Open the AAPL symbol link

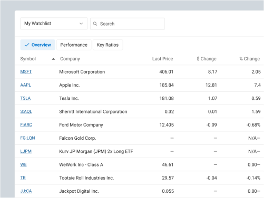click(x=26, y=85)
